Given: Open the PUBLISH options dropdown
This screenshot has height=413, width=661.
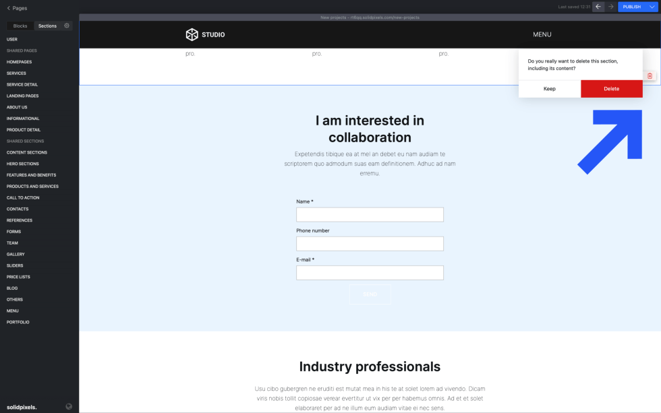Looking at the screenshot, I should [651, 6].
